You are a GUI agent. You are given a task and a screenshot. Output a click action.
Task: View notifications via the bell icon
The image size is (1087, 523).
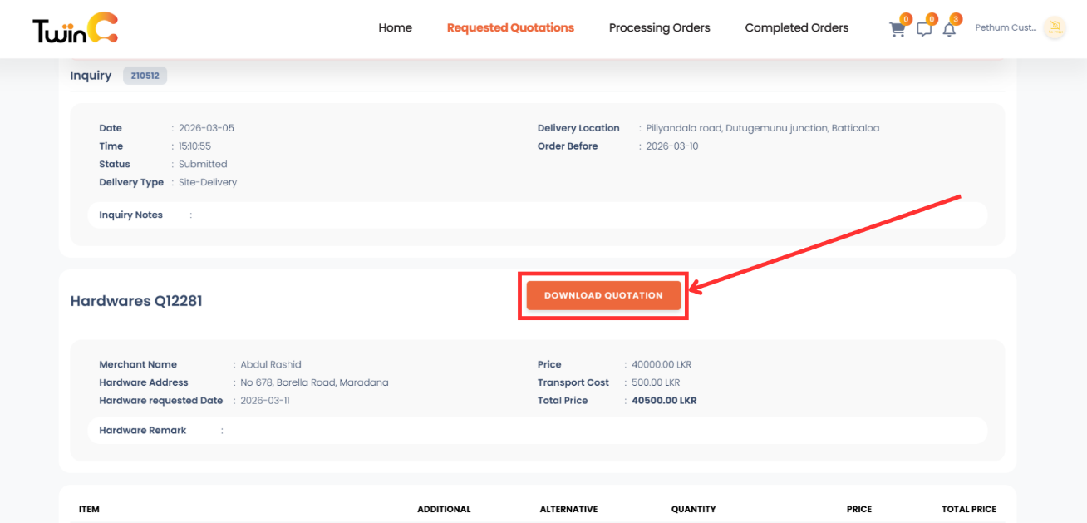click(x=950, y=28)
